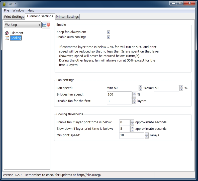
Task: Click the Cooling hourglass icon in sidebar
Action: pos(7,38)
